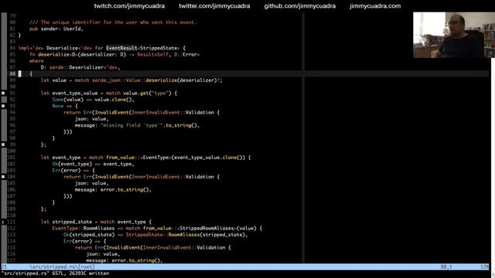Click 'json: value,' on line 105
495x278 pixels.
(x=91, y=183)
